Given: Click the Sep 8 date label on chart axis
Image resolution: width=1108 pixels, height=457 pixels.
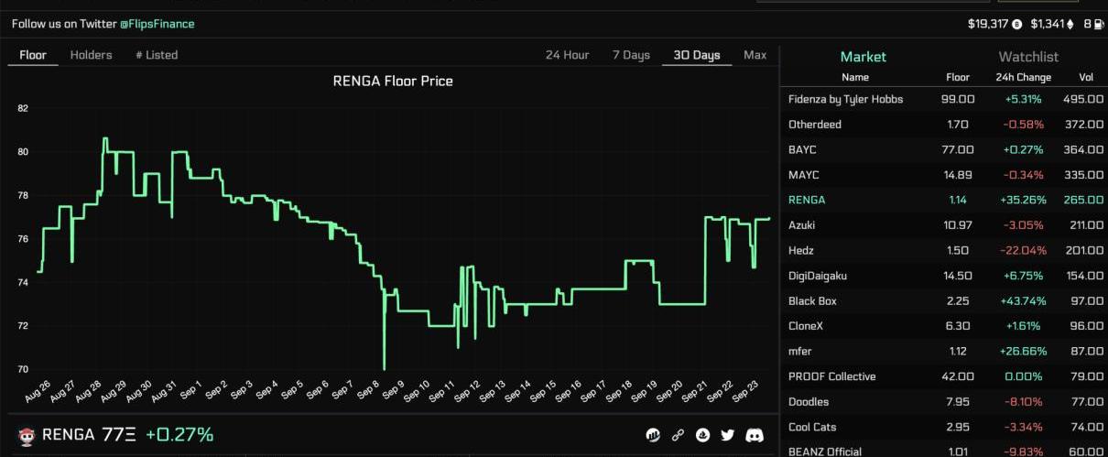Looking at the screenshot, I should click(x=366, y=392).
